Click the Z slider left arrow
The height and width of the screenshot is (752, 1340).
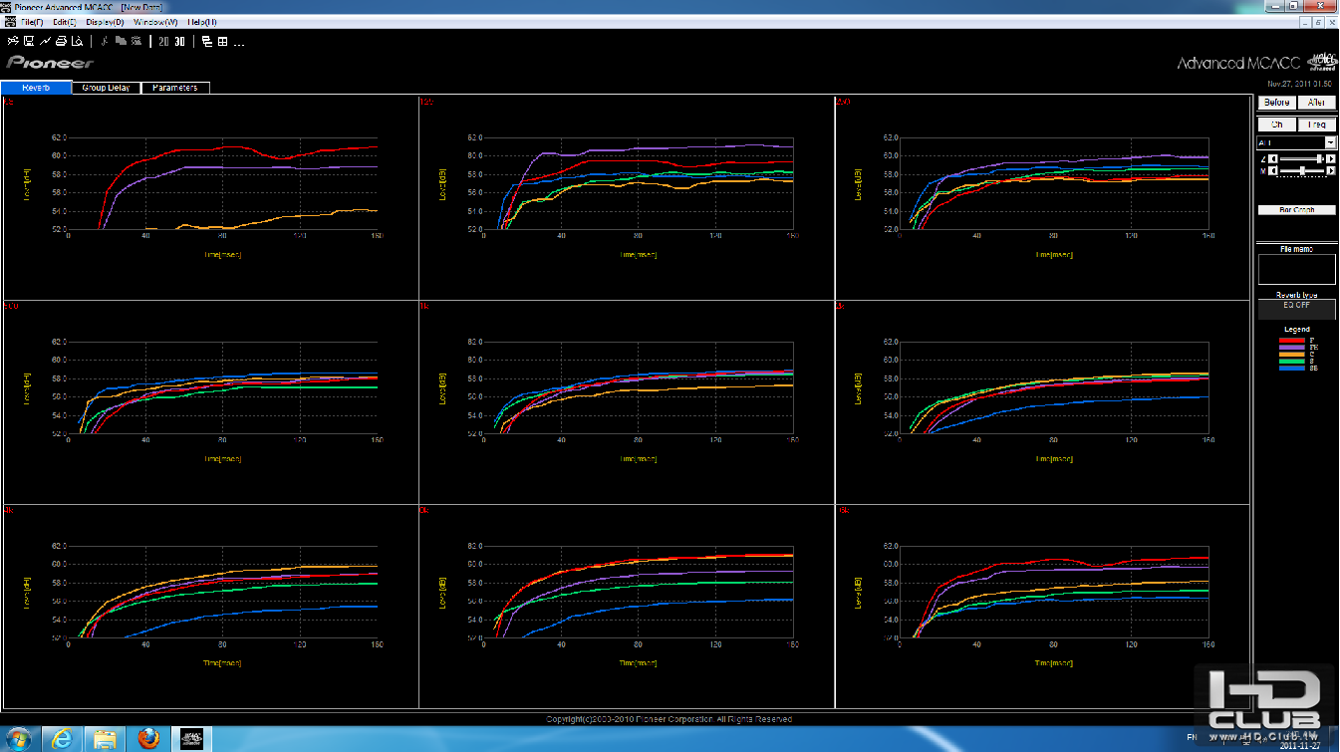click(x=1274, y=158)
